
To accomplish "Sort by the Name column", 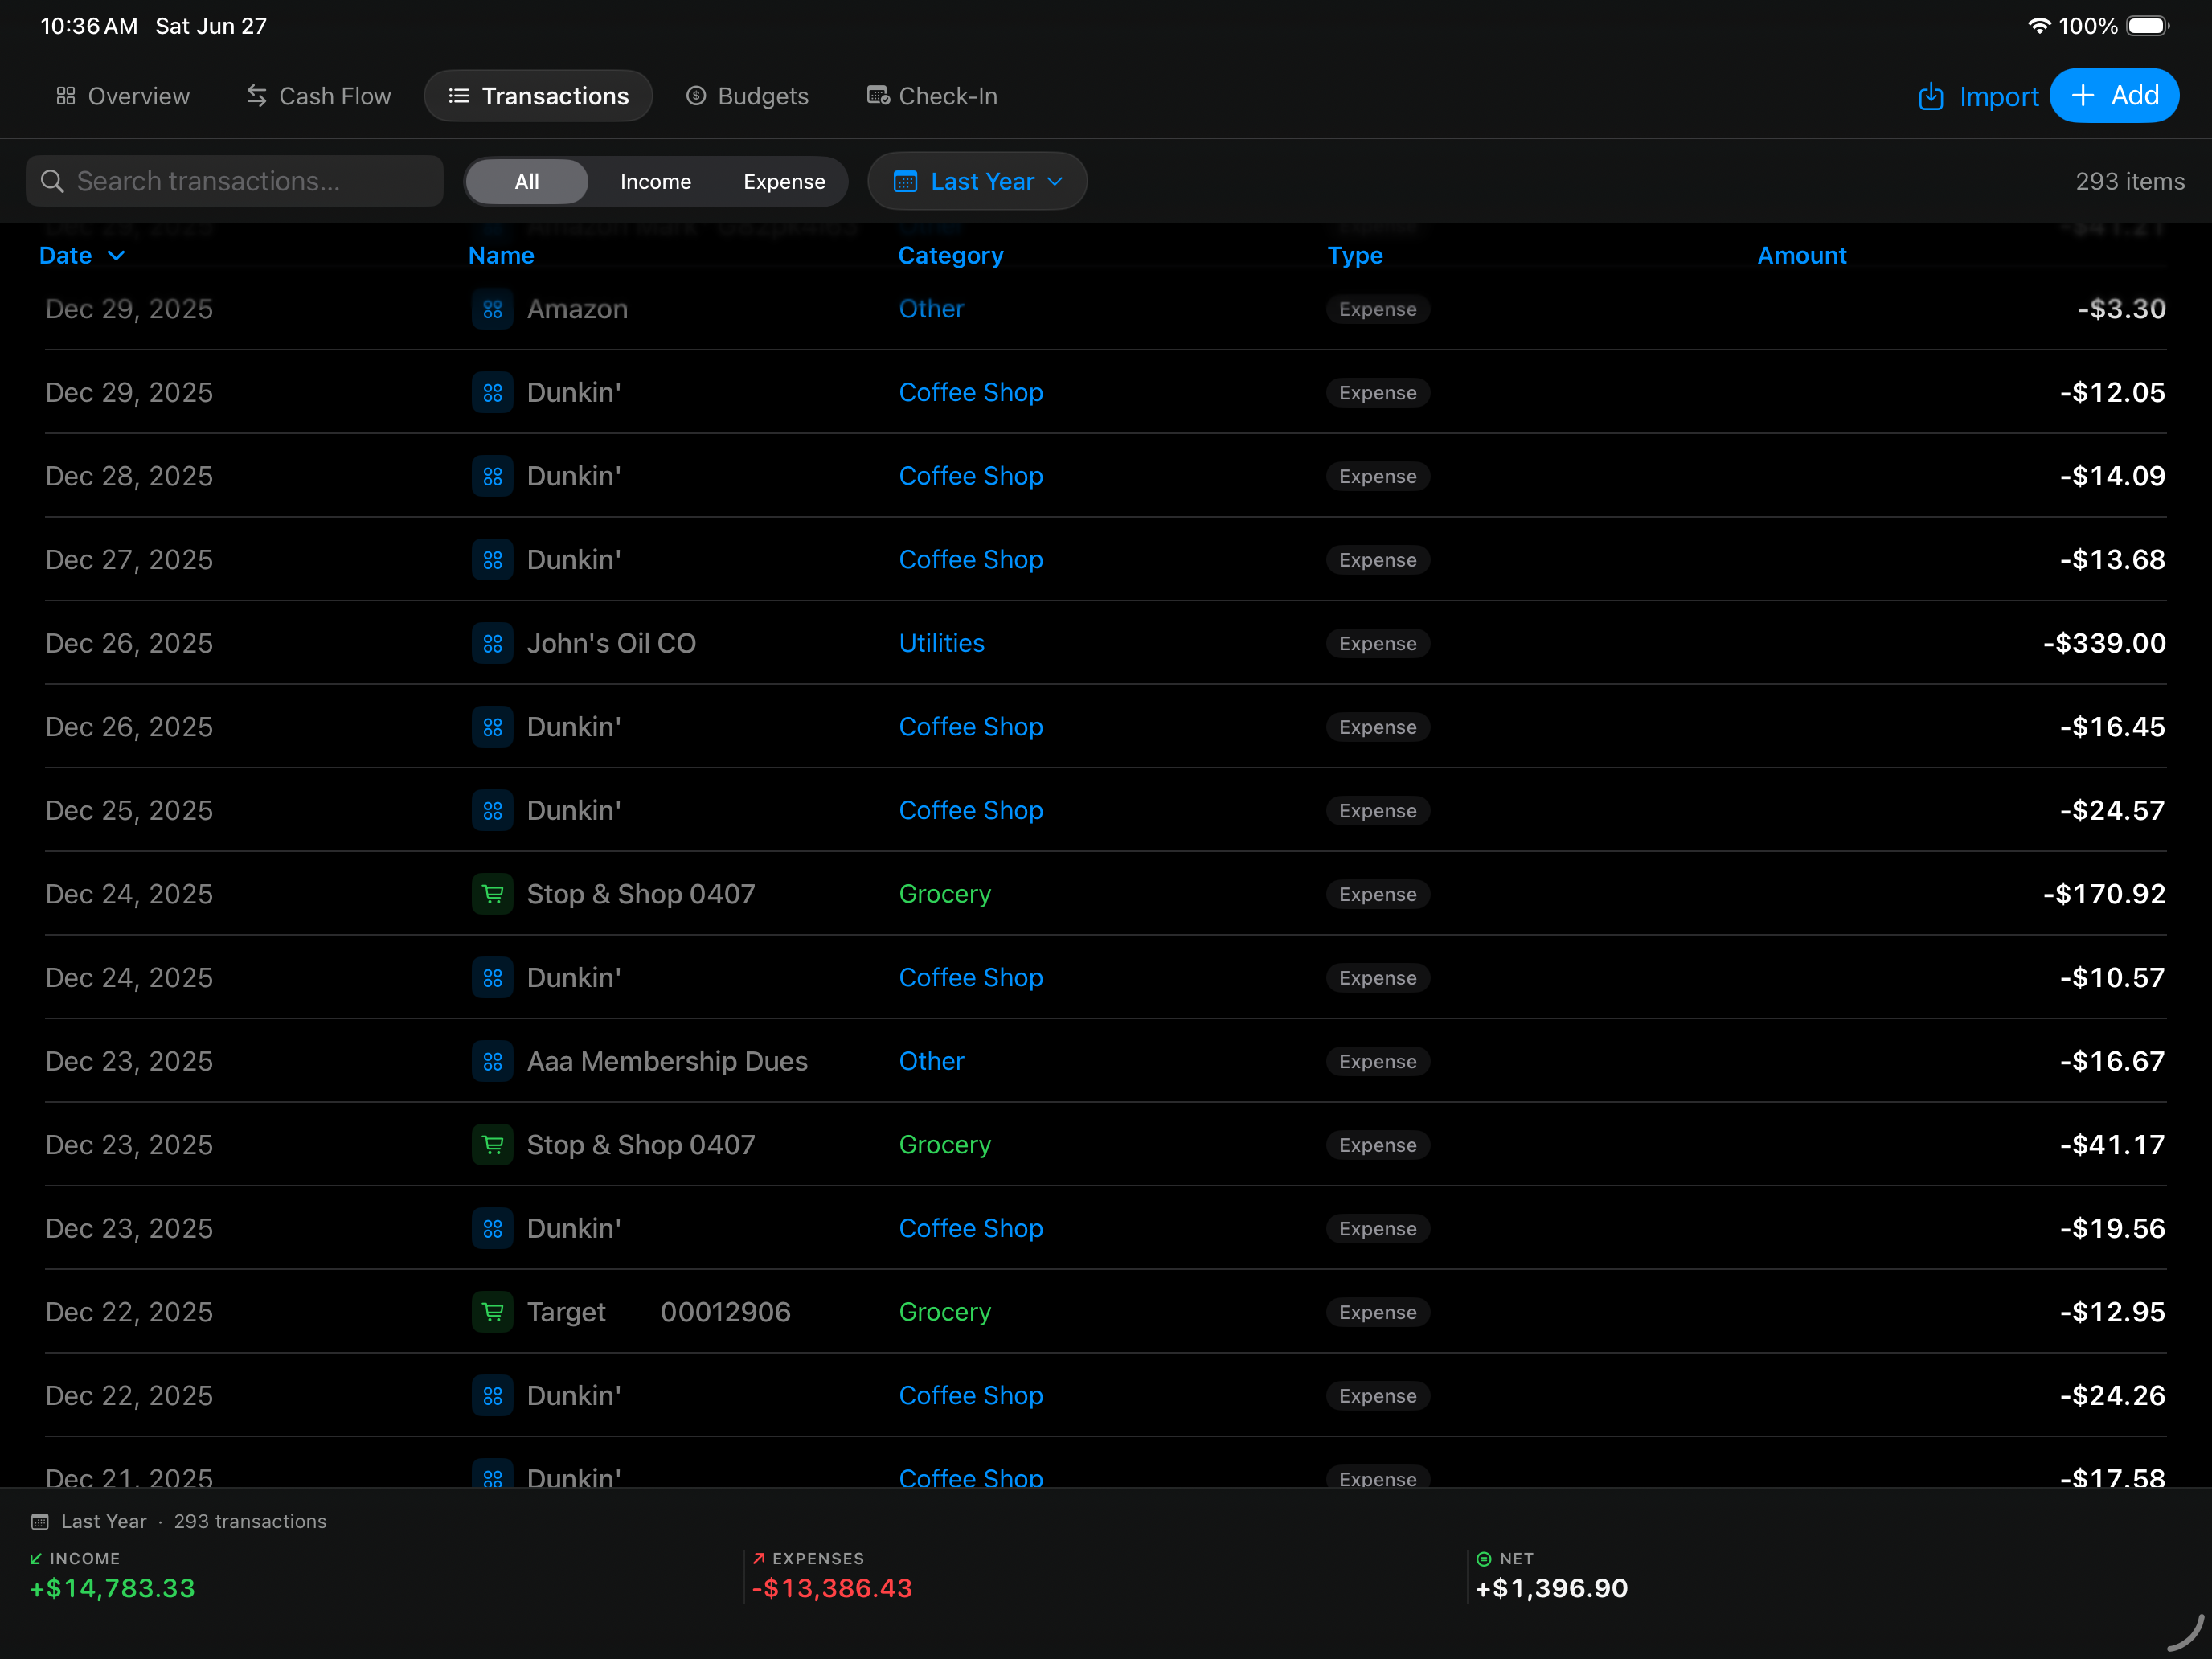I will click(501, 255).
